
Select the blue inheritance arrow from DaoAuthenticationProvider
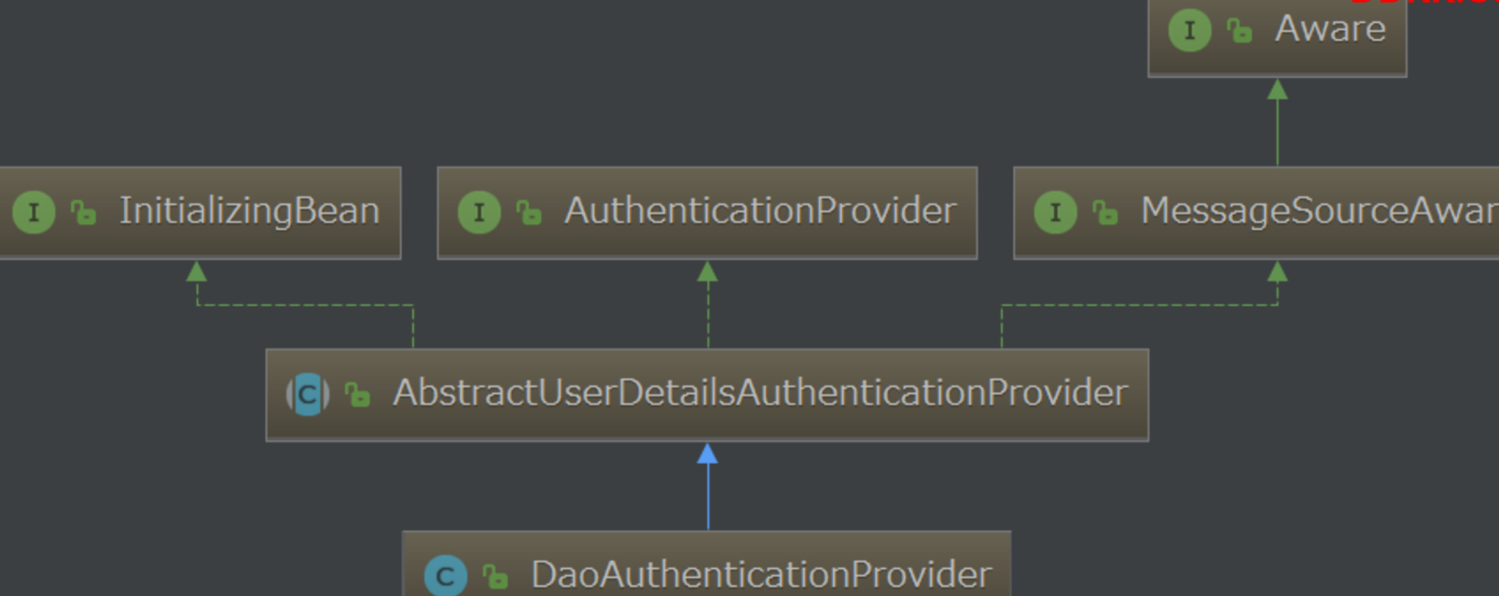point(708,486)
